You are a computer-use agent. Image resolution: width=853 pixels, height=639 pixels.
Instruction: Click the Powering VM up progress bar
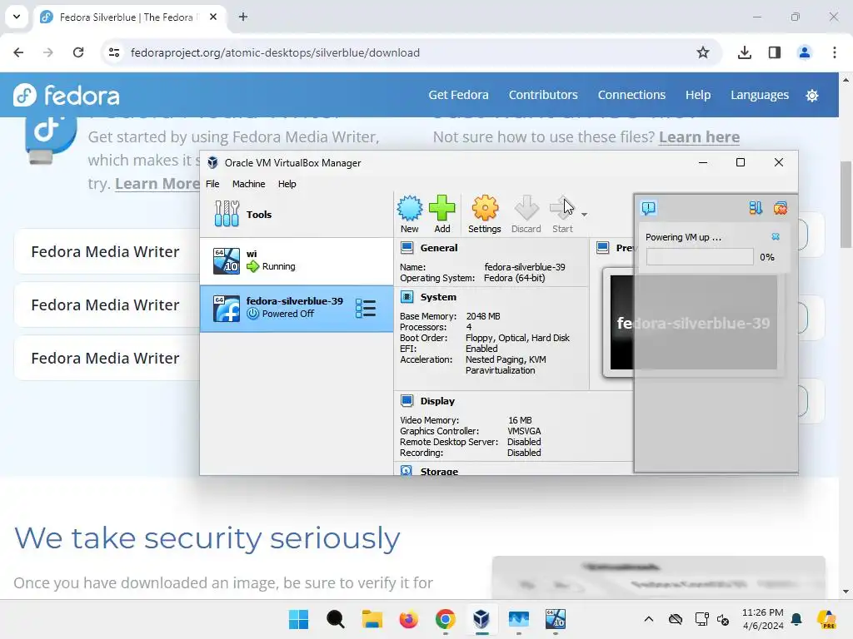click(700, 257)
